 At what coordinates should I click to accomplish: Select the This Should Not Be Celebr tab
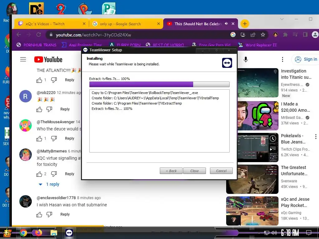click(200, 24)
